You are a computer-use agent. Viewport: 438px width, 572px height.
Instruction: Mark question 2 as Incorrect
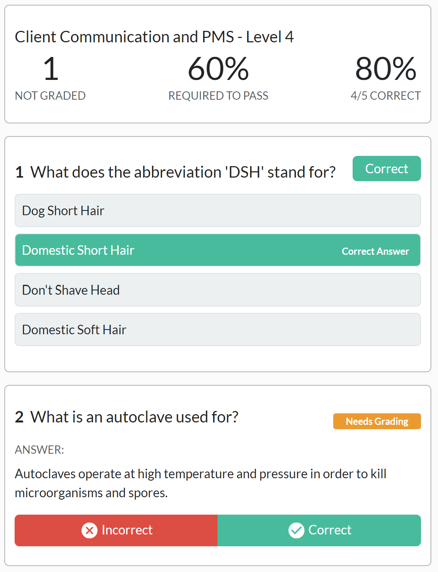click(116, 530)
